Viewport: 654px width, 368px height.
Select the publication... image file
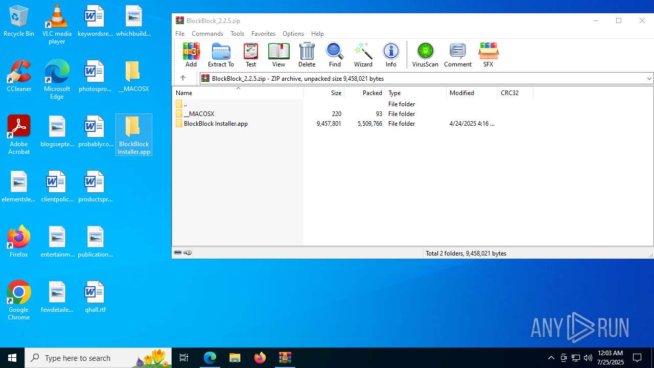[x=95, y=242]
